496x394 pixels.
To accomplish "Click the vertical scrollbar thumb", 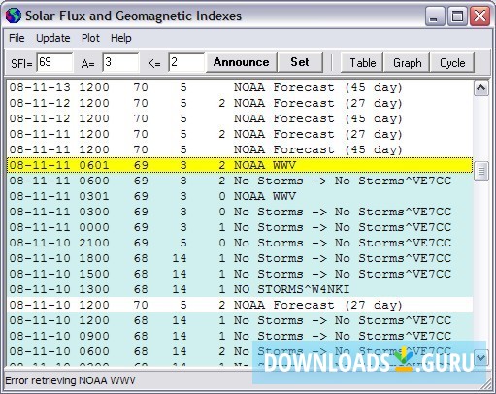I will (x=481, y=171).
